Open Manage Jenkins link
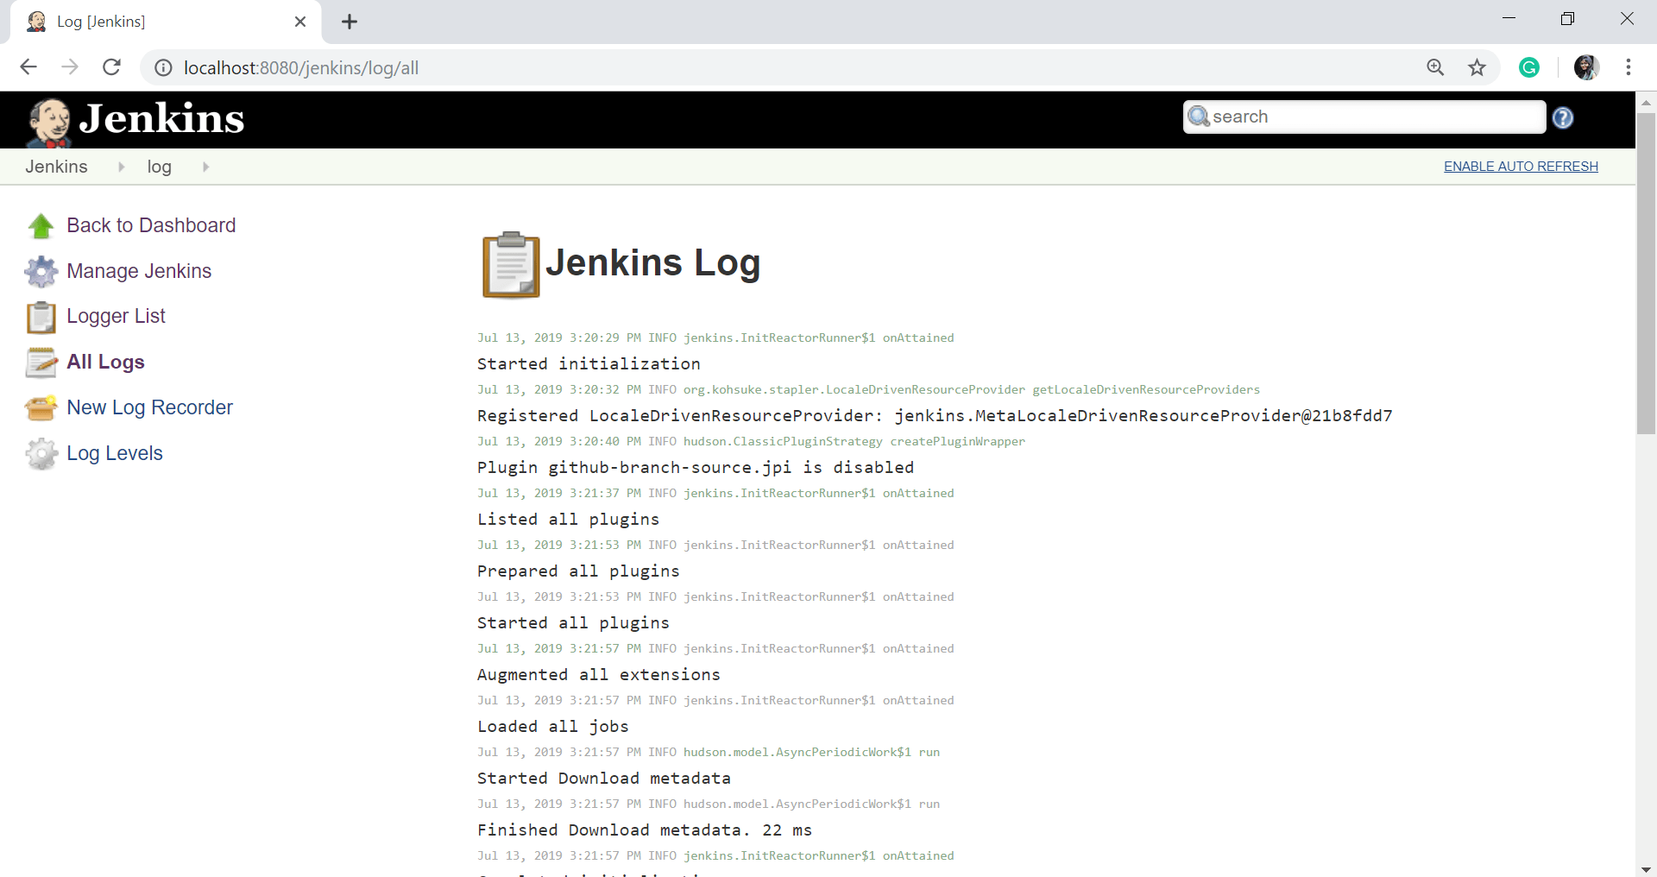 139,271
